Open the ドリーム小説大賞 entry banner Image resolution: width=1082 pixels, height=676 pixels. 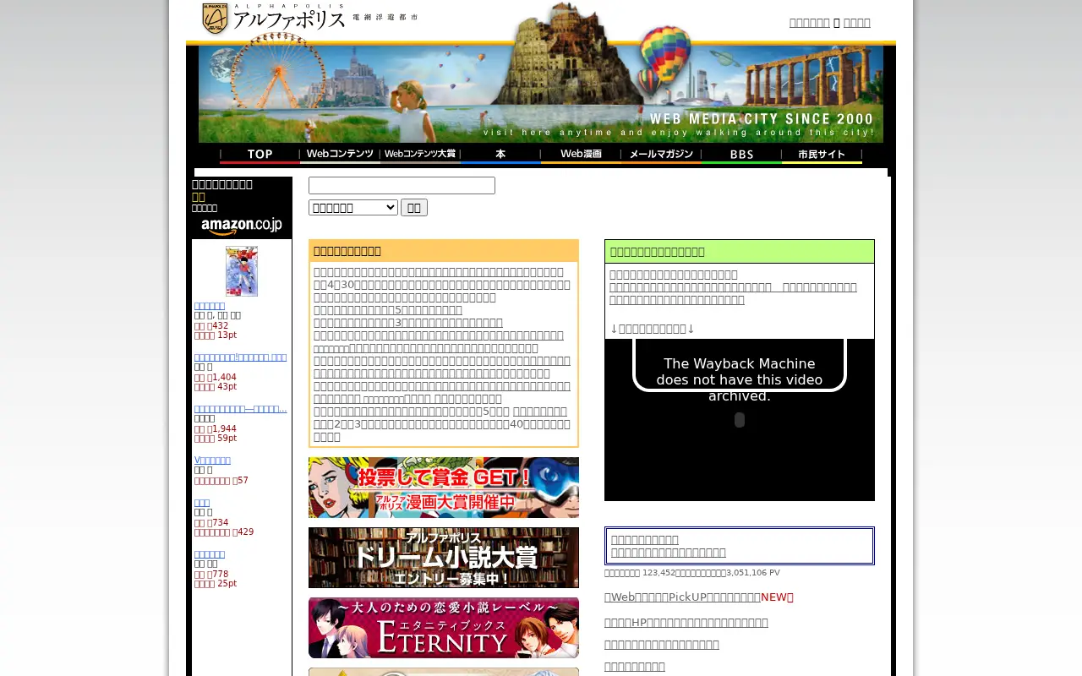(x=444, y=558)
